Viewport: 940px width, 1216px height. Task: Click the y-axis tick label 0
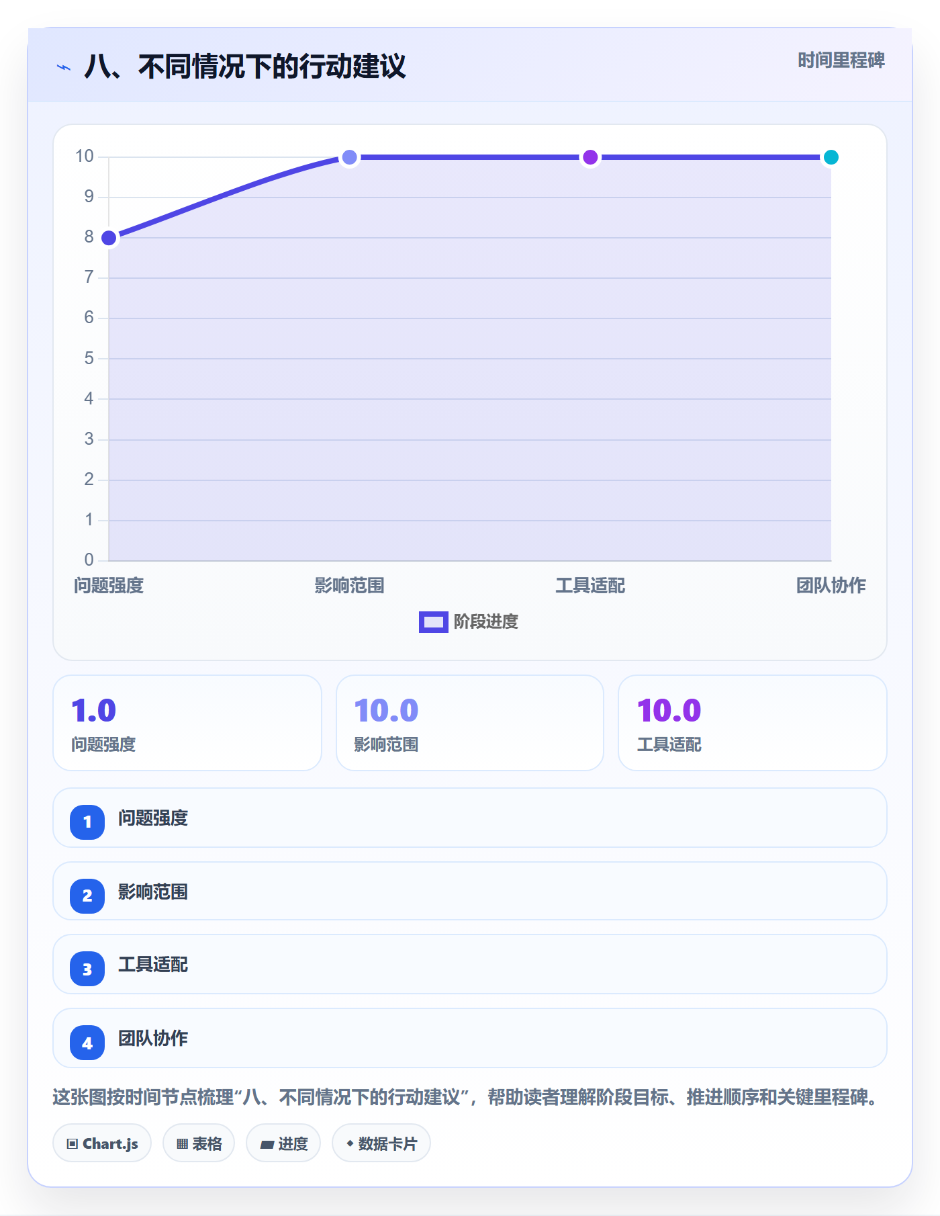[x=89, y=560]
